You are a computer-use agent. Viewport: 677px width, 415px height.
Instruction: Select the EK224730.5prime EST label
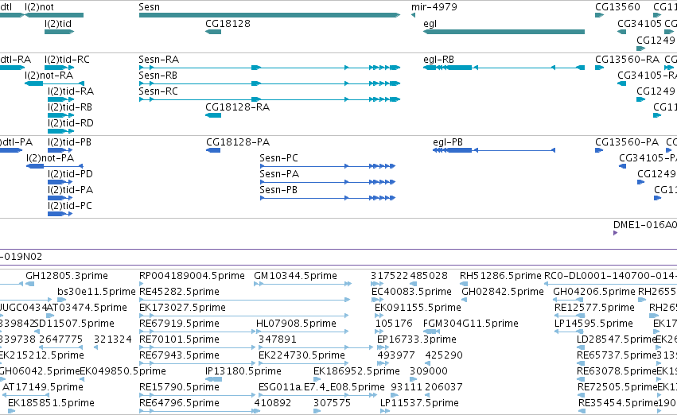(302, 355)
